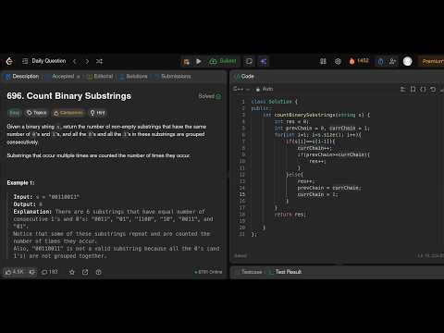Screen dimensions: 444x333
Task: Click the problem title 696. Count Binary Substrings
Action: tap(69, 96)
